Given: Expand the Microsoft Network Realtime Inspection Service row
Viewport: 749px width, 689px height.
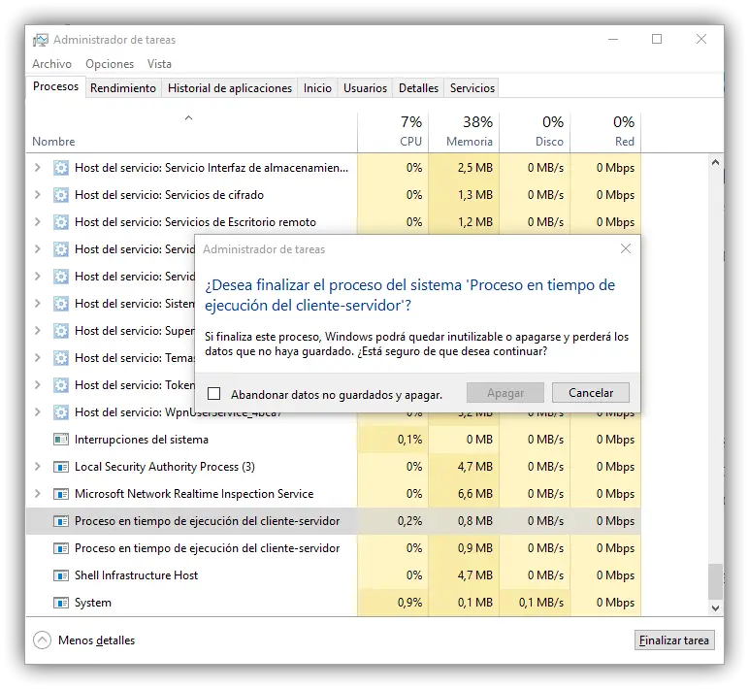Looking at the screenshot, I should pyautogui.click(x=38, y=494).
